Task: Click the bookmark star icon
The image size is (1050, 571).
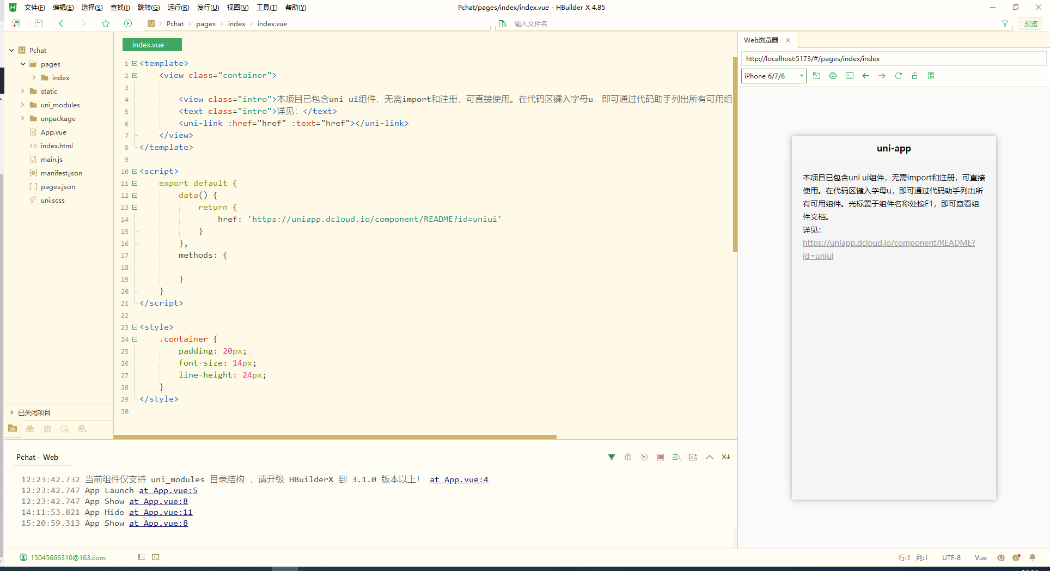Action: pos(106,23)
